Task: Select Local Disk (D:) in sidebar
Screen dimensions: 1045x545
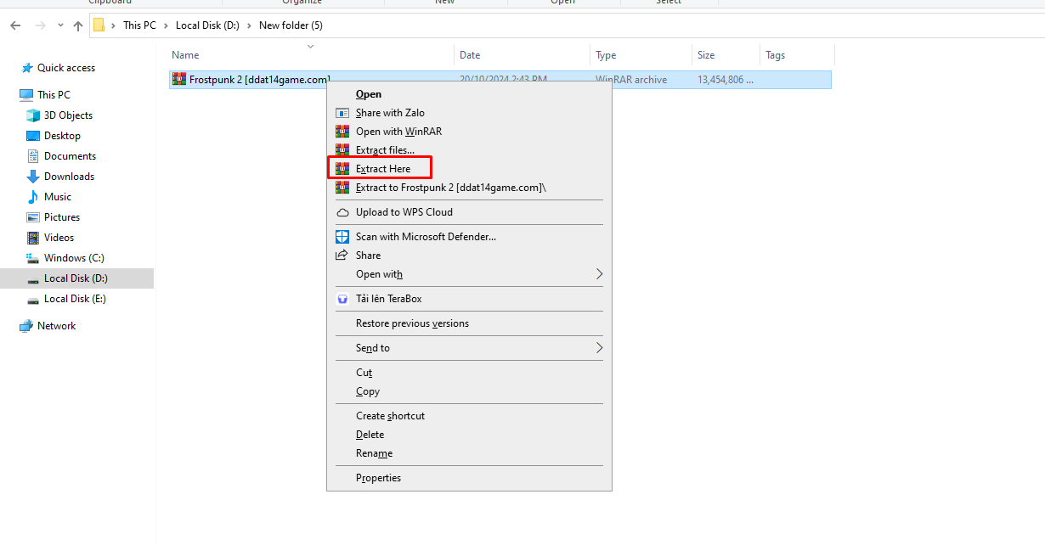Action: [x=76, y=278]
